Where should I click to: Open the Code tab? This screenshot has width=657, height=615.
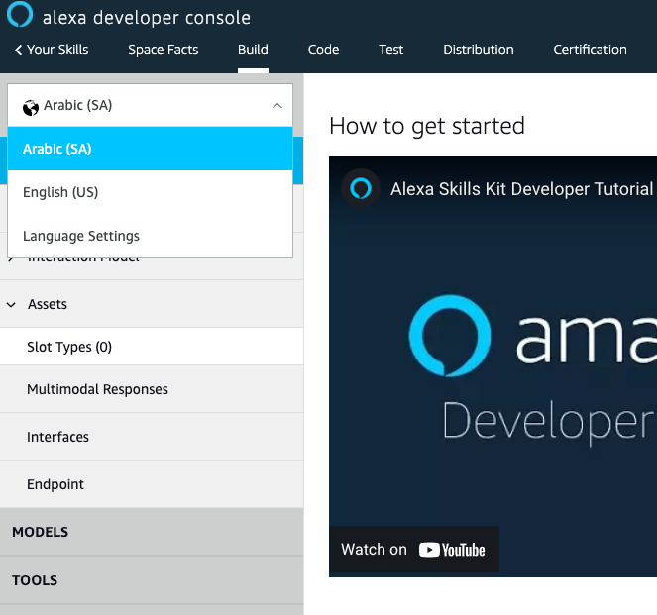click(x=323, y=50)
